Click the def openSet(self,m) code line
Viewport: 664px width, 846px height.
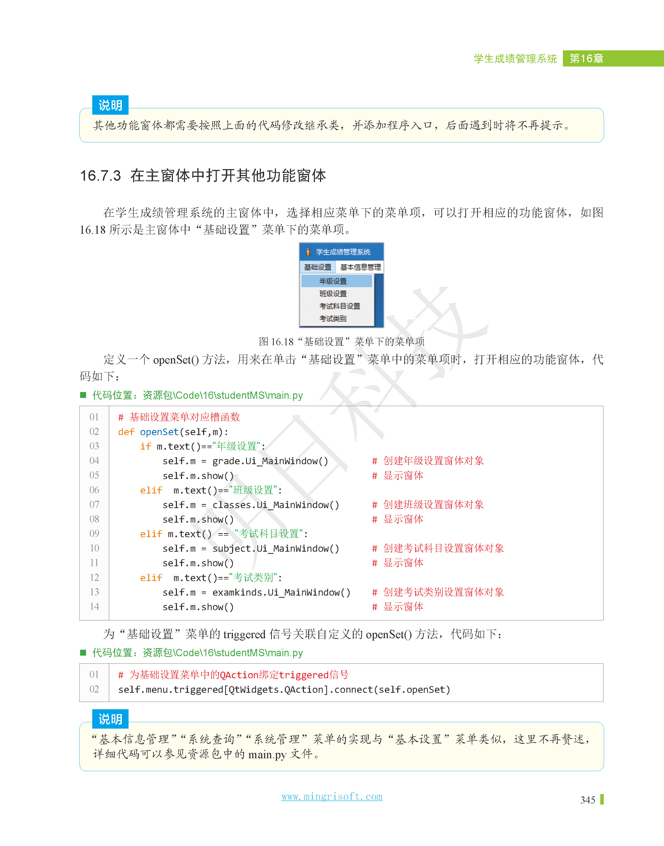point(173,432)
